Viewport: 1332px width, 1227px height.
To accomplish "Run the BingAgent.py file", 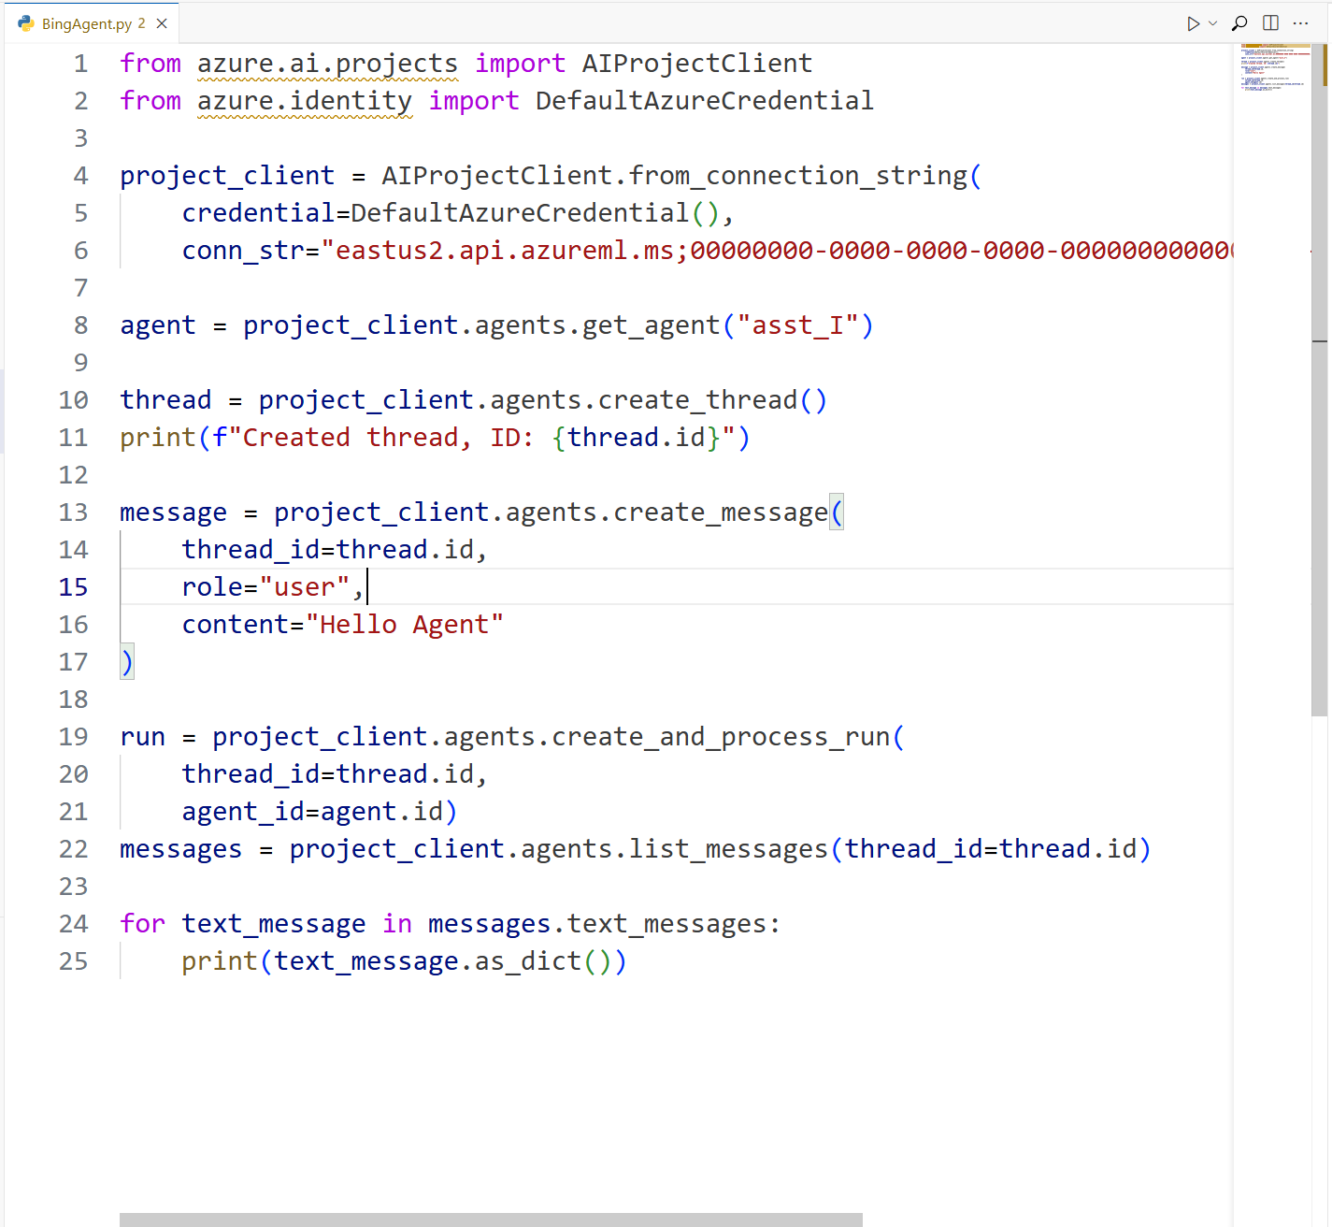I will point(1194,22).
